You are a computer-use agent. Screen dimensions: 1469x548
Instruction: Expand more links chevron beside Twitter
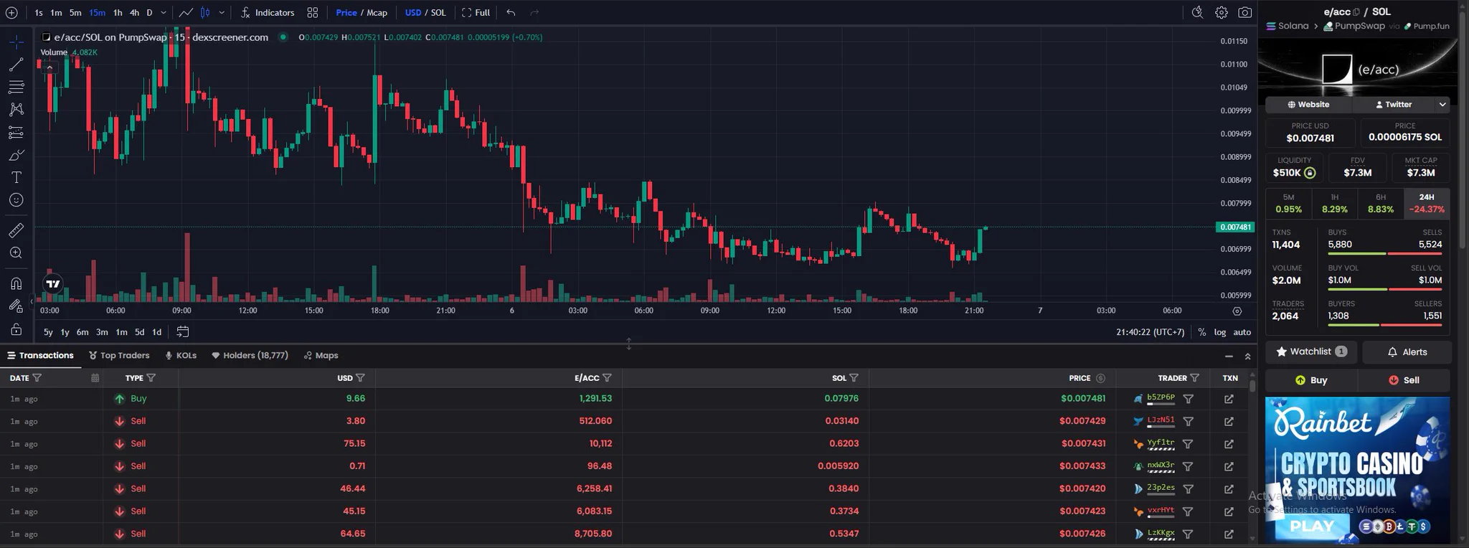1442,105
